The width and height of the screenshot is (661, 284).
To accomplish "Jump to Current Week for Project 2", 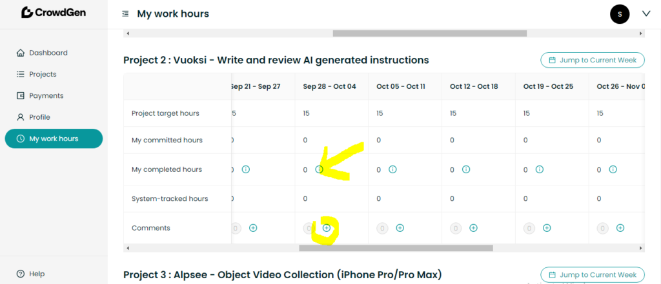I will point(593,60).
